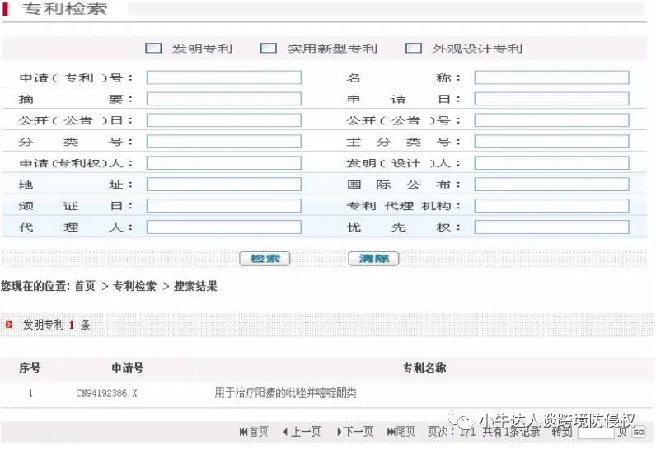Click the 申请(专利权)人 input field

coord(224,162)
